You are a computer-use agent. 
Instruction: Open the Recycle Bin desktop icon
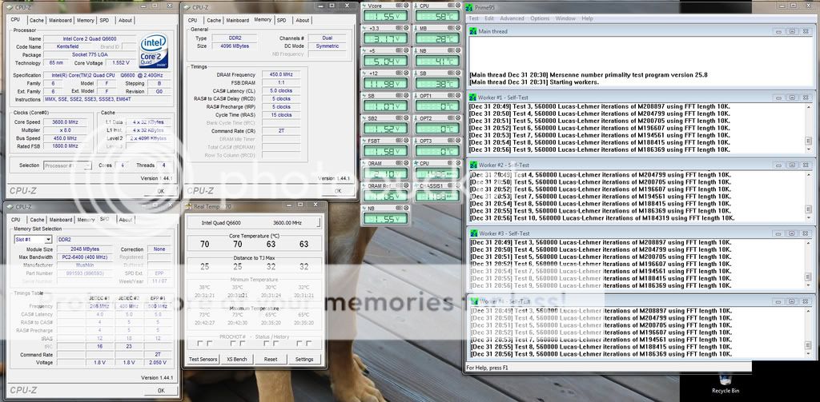click(x=726, y=383)
